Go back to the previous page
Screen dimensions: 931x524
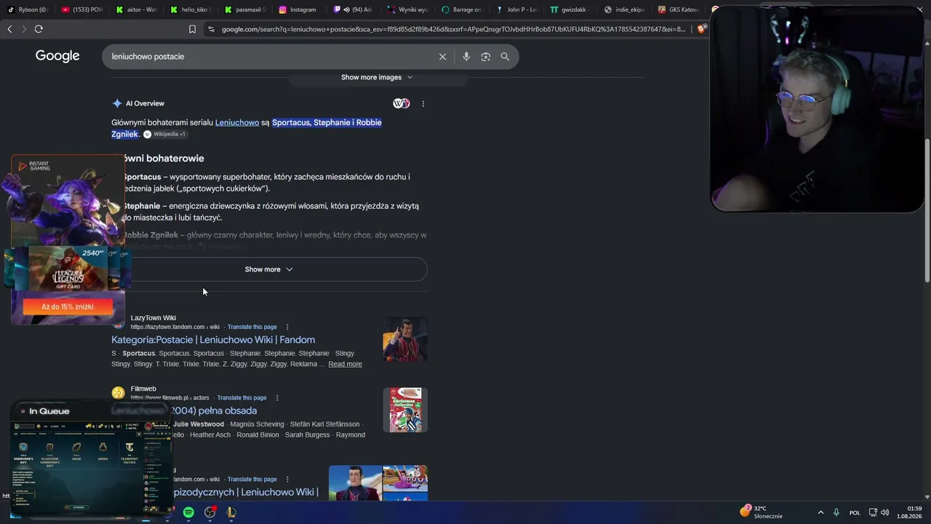[9, 29]
